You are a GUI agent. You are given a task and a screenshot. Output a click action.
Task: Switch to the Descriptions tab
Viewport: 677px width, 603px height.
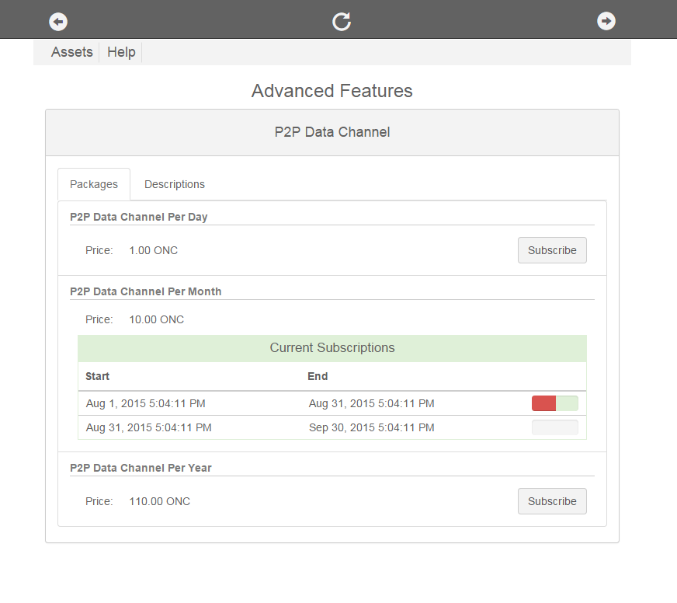tap(175, 184)
